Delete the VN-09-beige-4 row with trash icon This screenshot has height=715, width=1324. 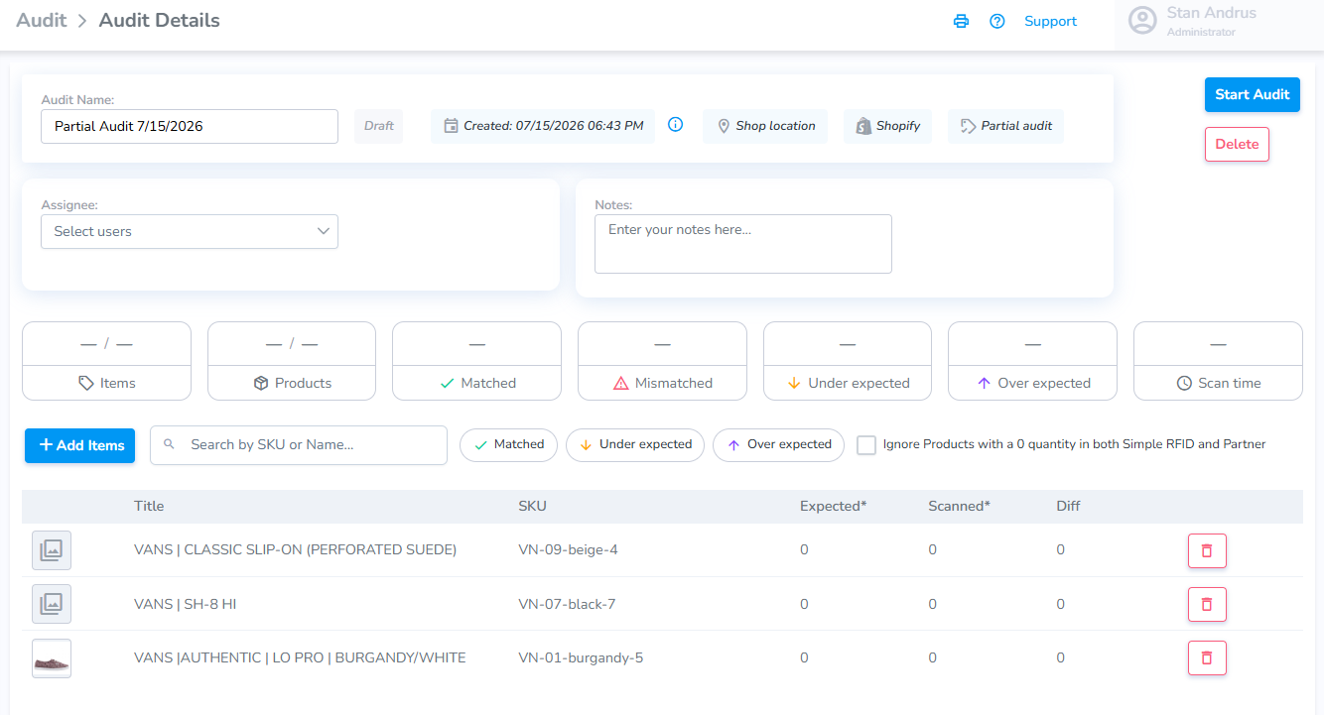tap(1207, 550)
